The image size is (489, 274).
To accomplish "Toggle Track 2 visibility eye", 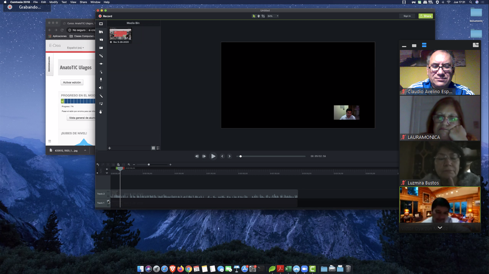I will (x=108, y=192).
